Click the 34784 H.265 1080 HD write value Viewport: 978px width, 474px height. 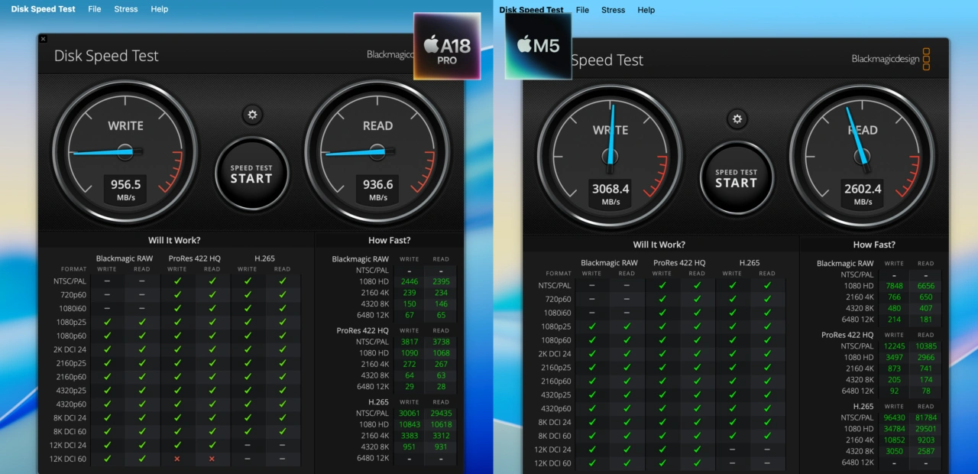(x=894, y=429)
